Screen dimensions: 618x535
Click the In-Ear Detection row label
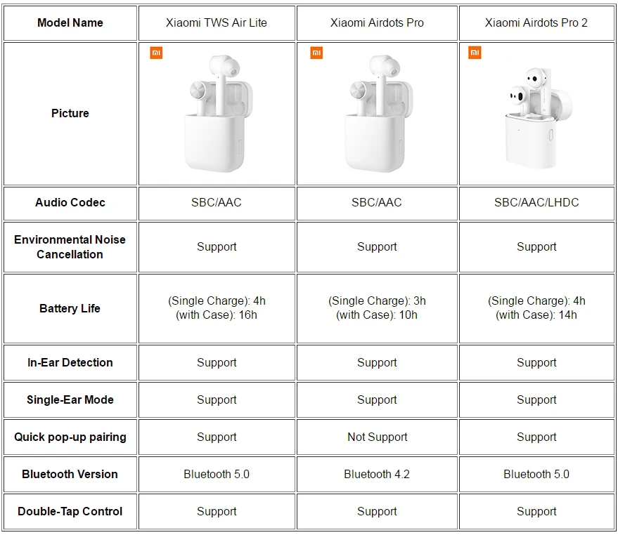(70, 362)
